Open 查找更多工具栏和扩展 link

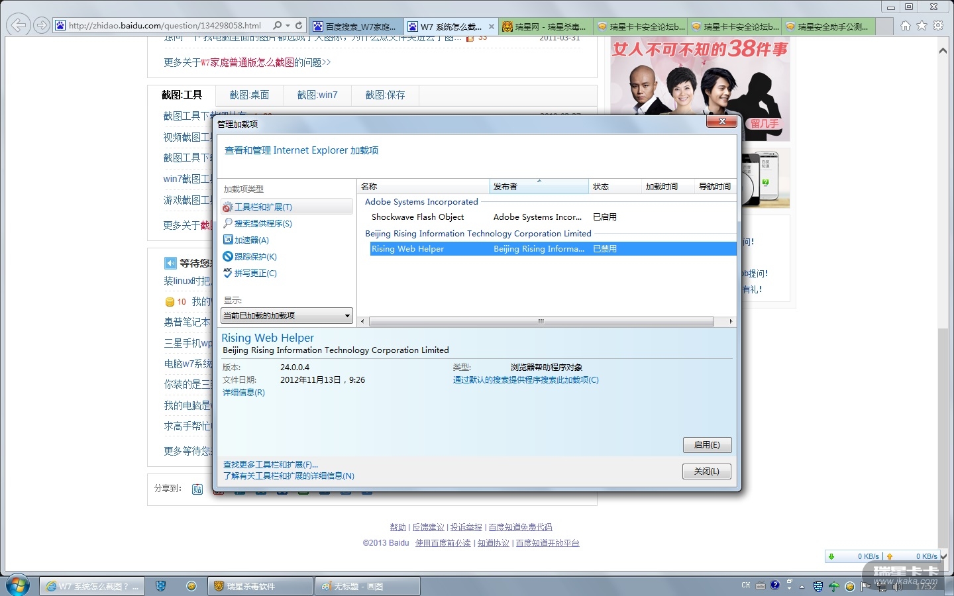270,465
